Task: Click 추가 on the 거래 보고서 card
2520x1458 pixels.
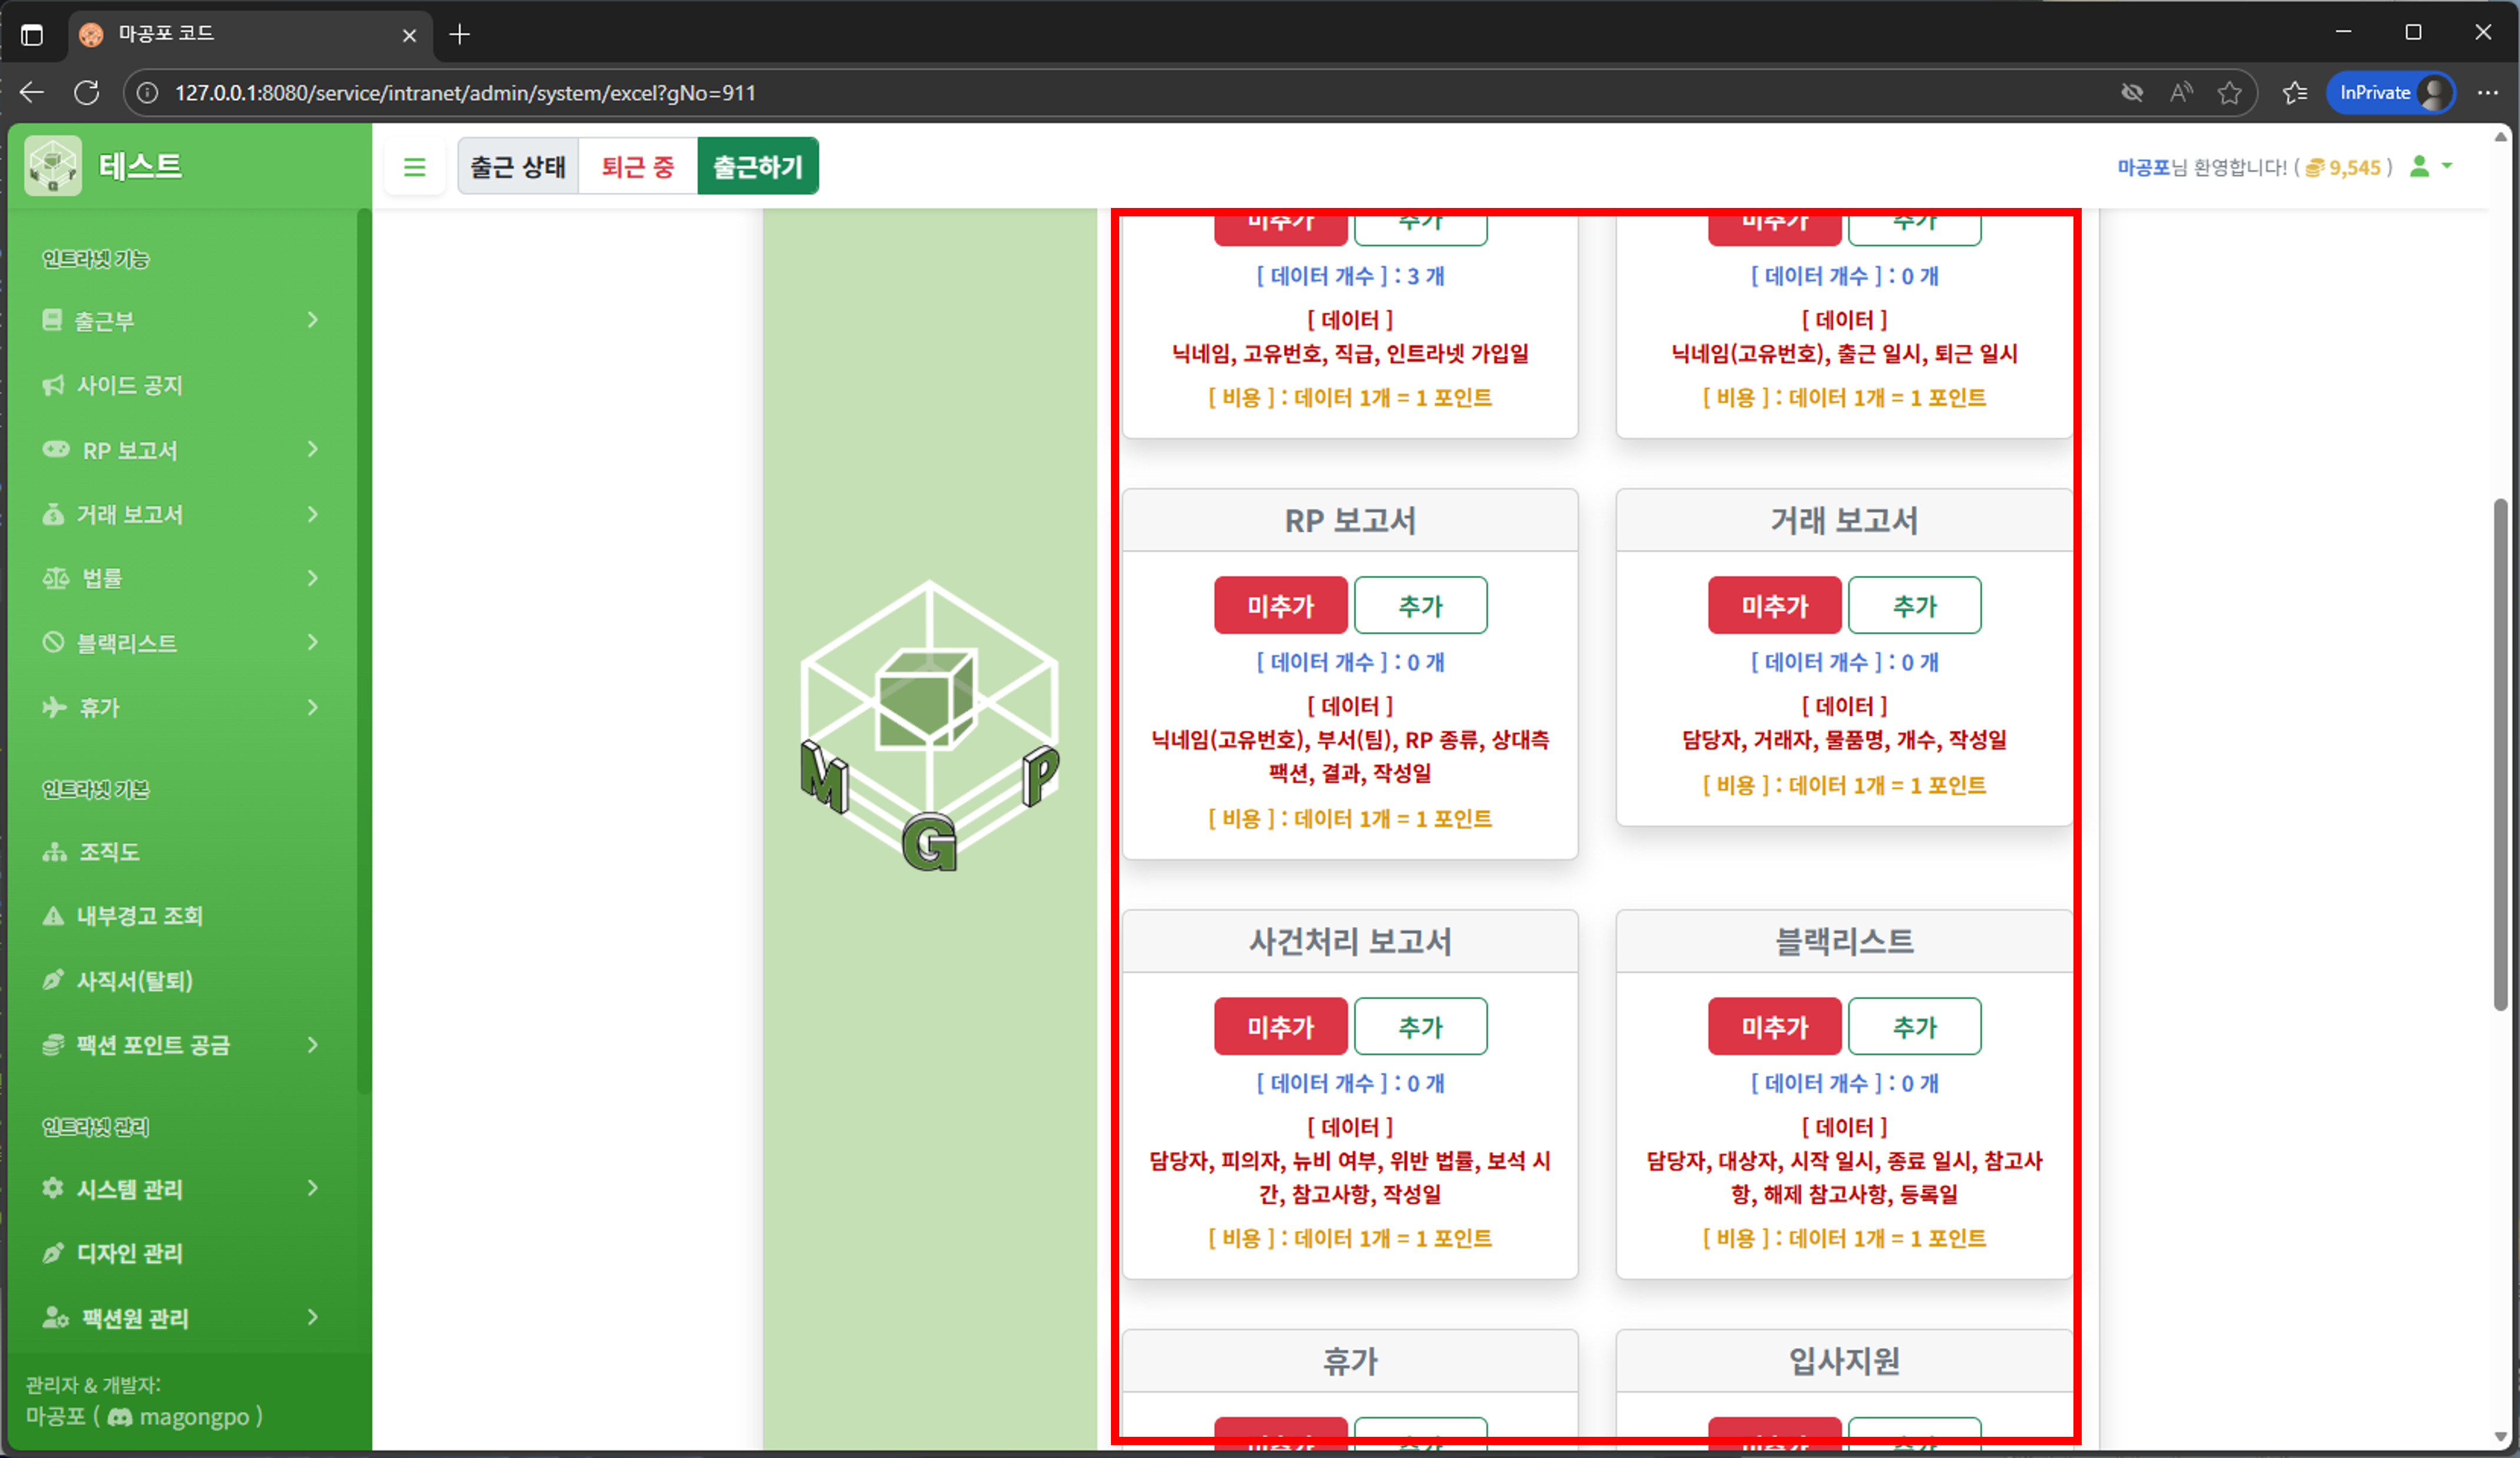Action: tap(1914, 605)
